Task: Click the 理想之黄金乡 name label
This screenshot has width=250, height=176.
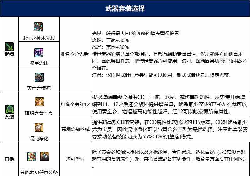Action: (x=39, y=113)
